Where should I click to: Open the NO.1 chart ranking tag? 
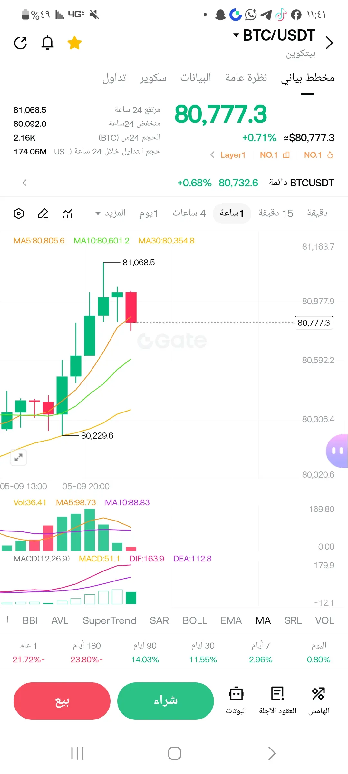coord(275,155)
